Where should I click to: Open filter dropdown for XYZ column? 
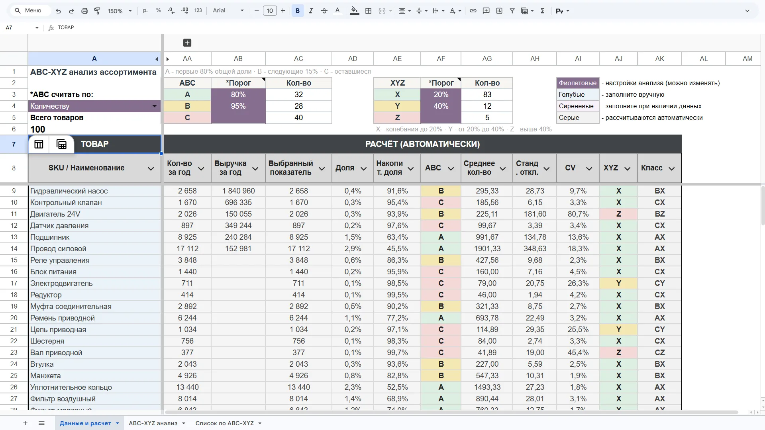[628, 169]
